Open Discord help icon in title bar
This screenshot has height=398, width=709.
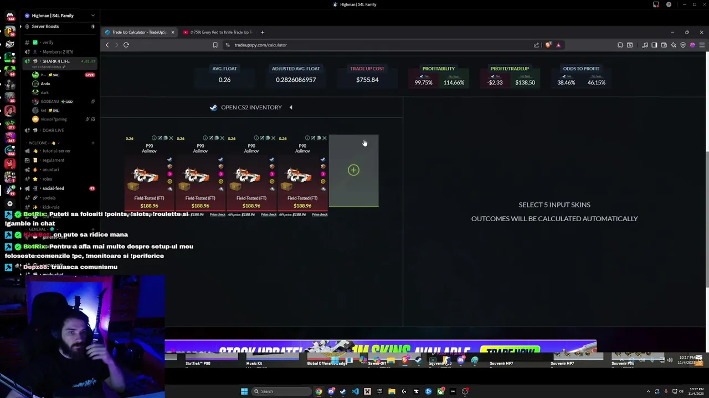(x=669, y=4)
